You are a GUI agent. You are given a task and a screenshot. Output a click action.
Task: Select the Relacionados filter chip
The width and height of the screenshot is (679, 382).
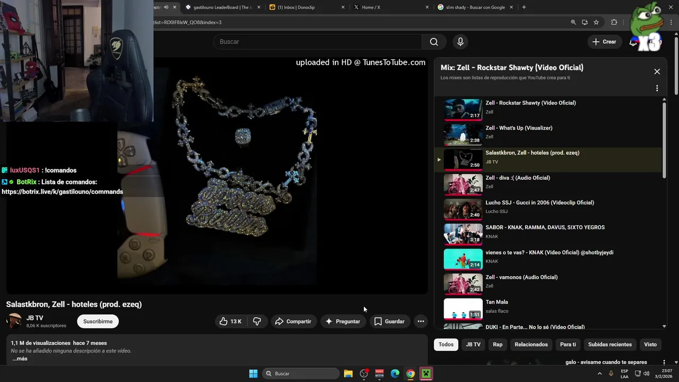pos(531,344)
